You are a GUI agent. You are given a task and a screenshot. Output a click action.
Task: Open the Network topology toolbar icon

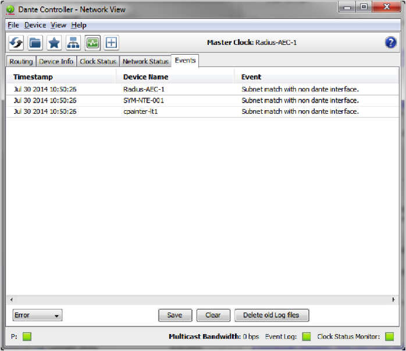(x=73, y=43)
